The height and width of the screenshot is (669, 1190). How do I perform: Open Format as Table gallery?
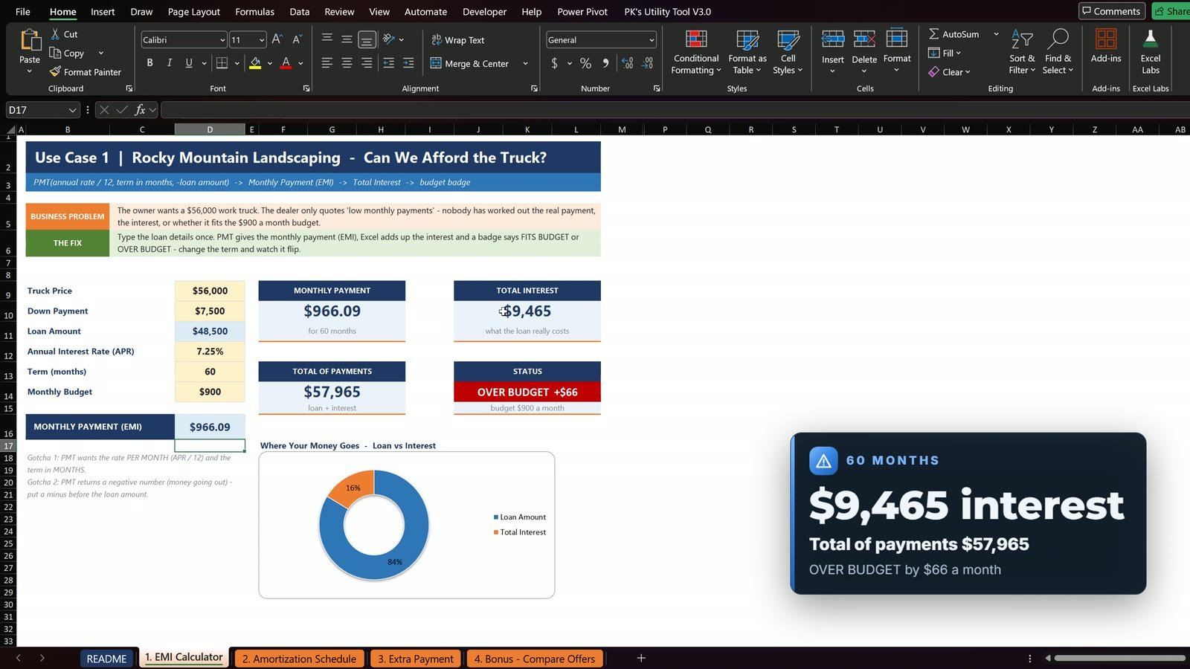747,52
